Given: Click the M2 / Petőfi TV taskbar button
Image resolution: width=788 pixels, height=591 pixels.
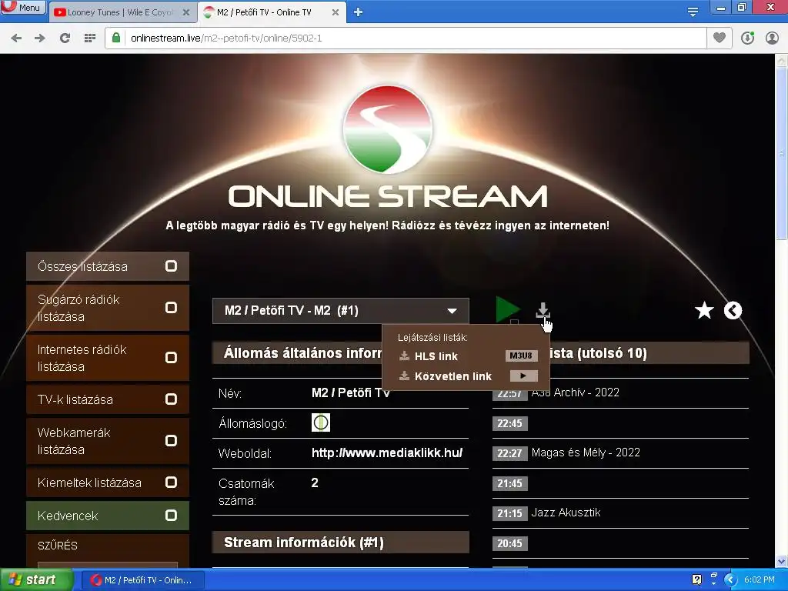Looking at the screenshot, I should coord(142,580).
